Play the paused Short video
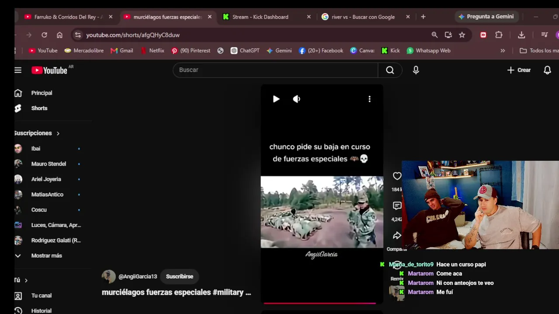 (276, 99)
